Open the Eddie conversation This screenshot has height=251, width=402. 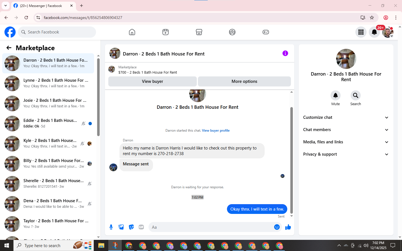(48, 124)
